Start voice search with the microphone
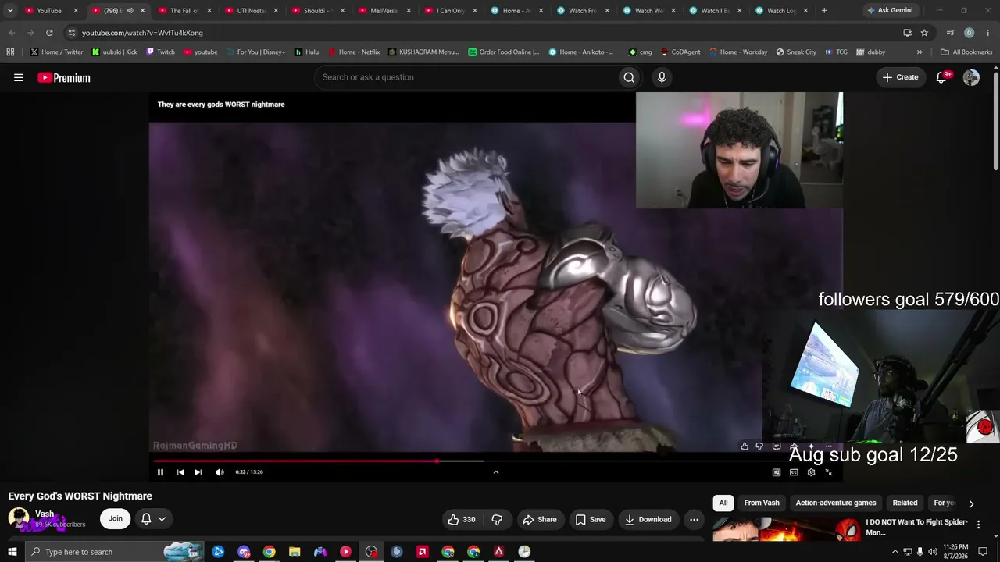The width and height of the screenshot is (1000, 562). [662, 77]
